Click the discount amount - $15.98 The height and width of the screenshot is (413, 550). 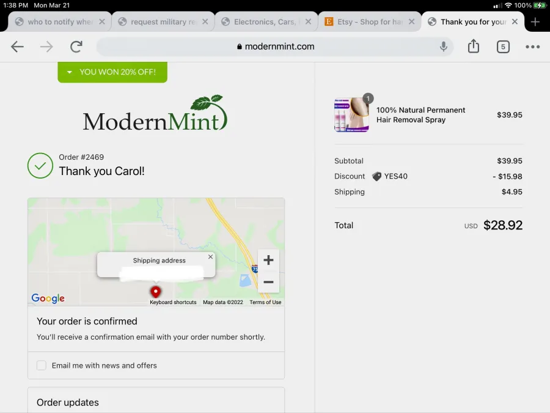(507, 176)
